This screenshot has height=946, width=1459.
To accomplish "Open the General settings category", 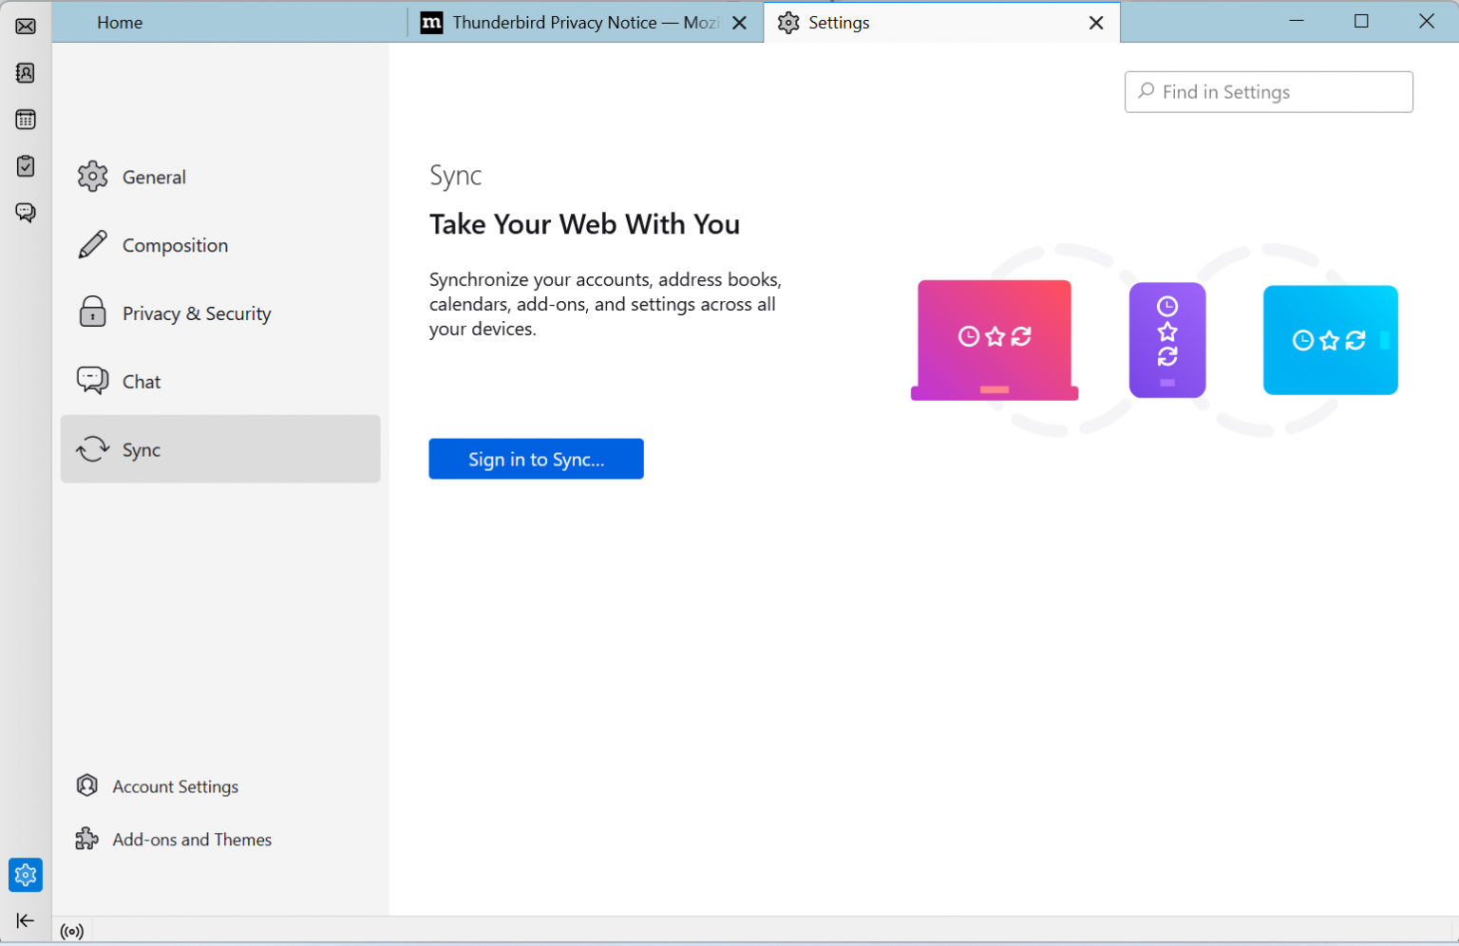I will pyautogui.click(x=154, y=177).
